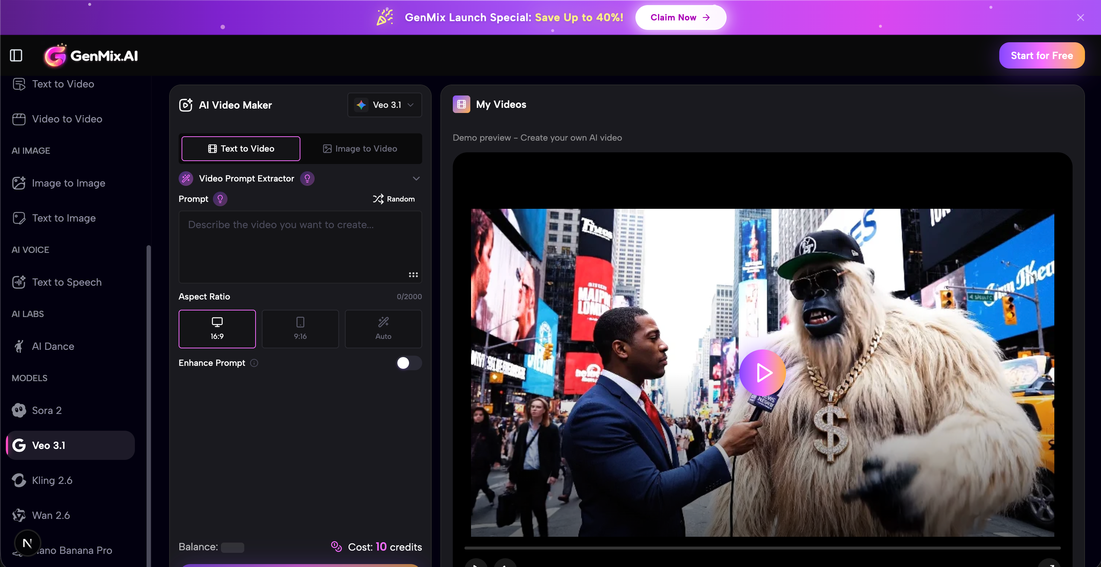Enable the Enhance Prompt toggle
Screen dimensions: 1101x567
click(408, 363)
